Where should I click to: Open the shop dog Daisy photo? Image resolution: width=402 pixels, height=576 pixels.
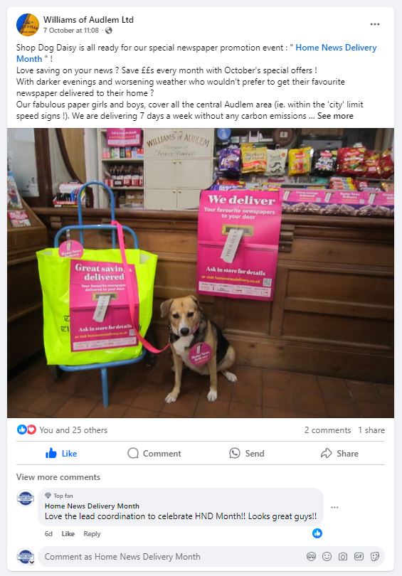[201, 273]
